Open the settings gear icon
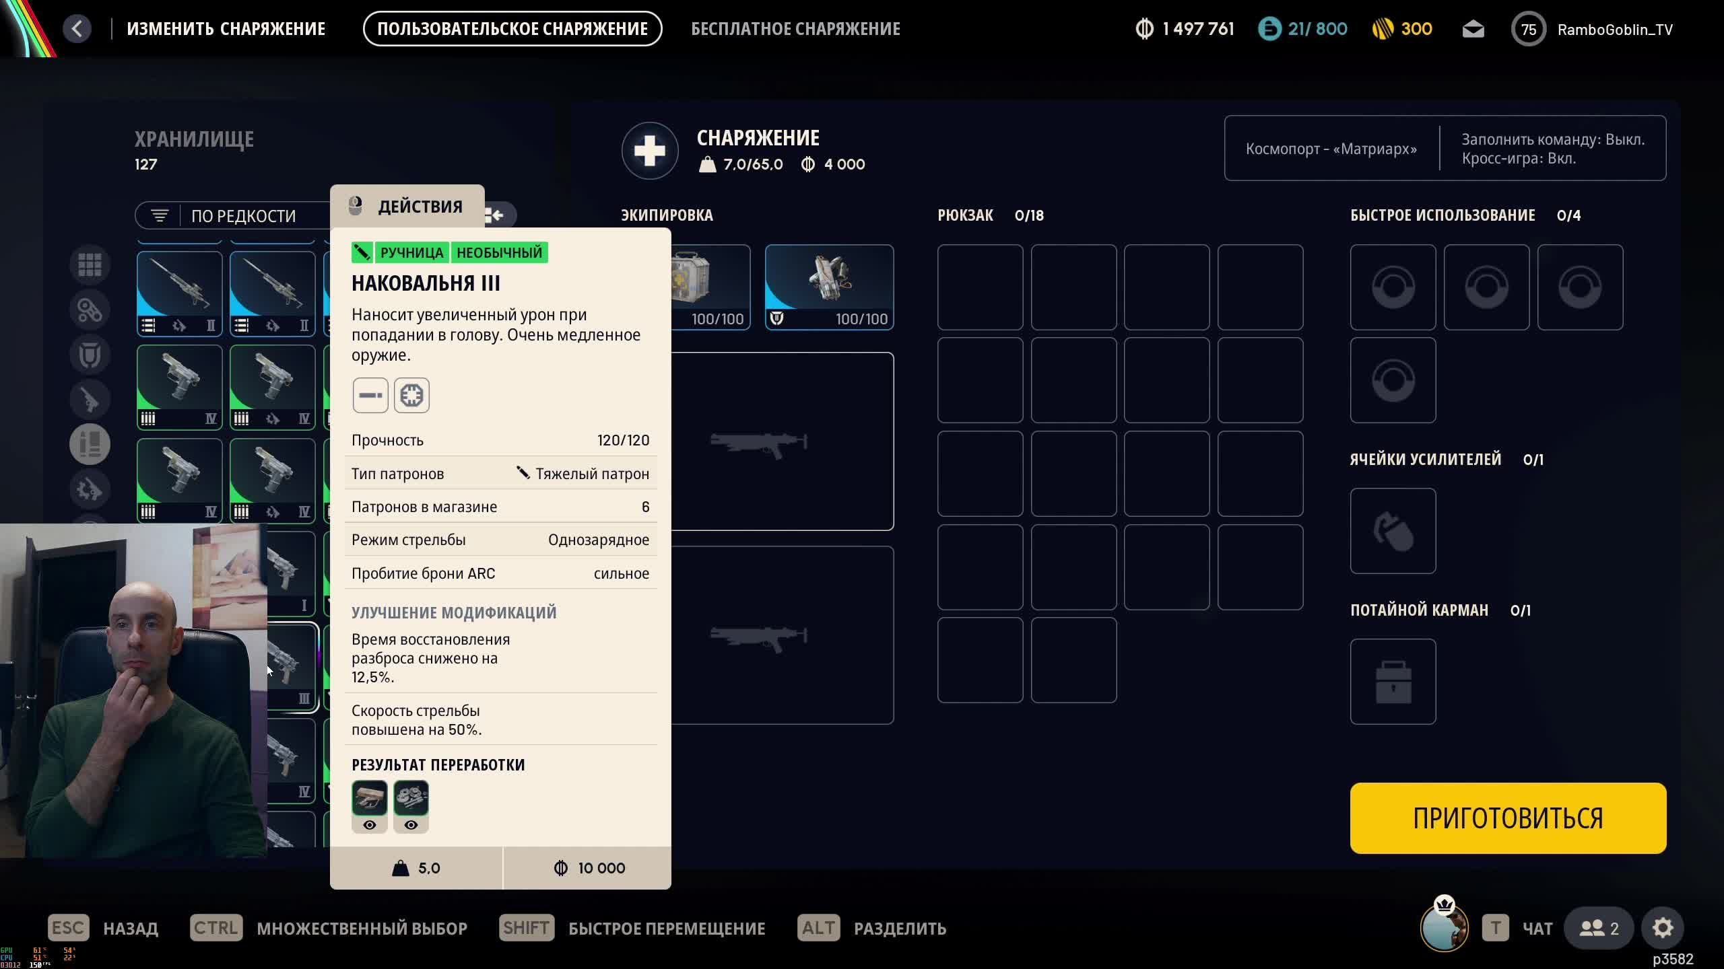This screenshot has width=1724, height=969. click(x=1662, y=928)
